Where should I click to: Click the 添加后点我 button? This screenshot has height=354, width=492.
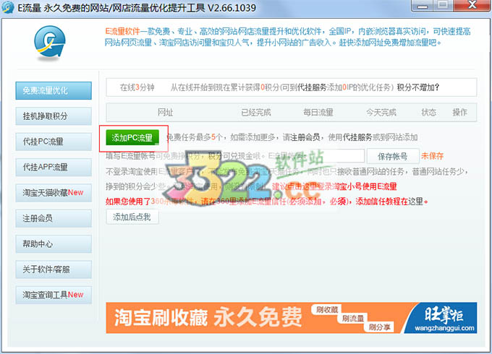tap(132, 217)
